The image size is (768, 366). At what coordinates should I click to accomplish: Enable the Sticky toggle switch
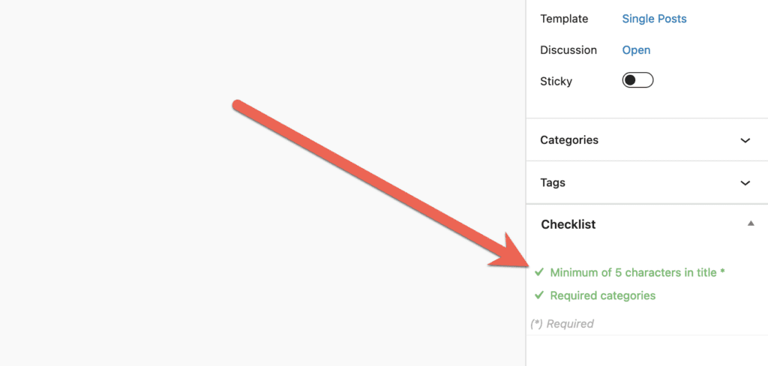pyautogui.click(x=637, y=80)
